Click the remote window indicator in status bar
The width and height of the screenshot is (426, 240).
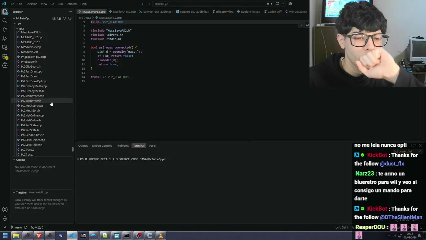(5, 227)
